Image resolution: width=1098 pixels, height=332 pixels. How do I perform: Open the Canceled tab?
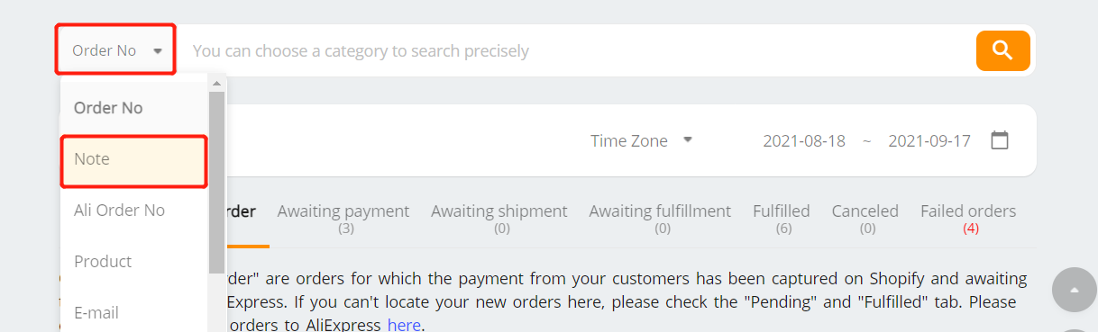865,219
